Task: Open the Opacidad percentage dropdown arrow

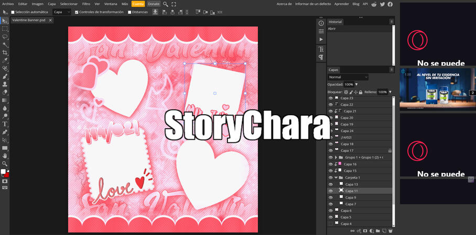Action: pos(356,84)
